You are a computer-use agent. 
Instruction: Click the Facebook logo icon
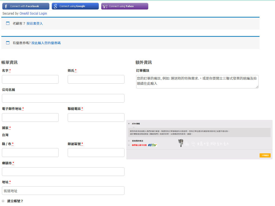(6, 6)
